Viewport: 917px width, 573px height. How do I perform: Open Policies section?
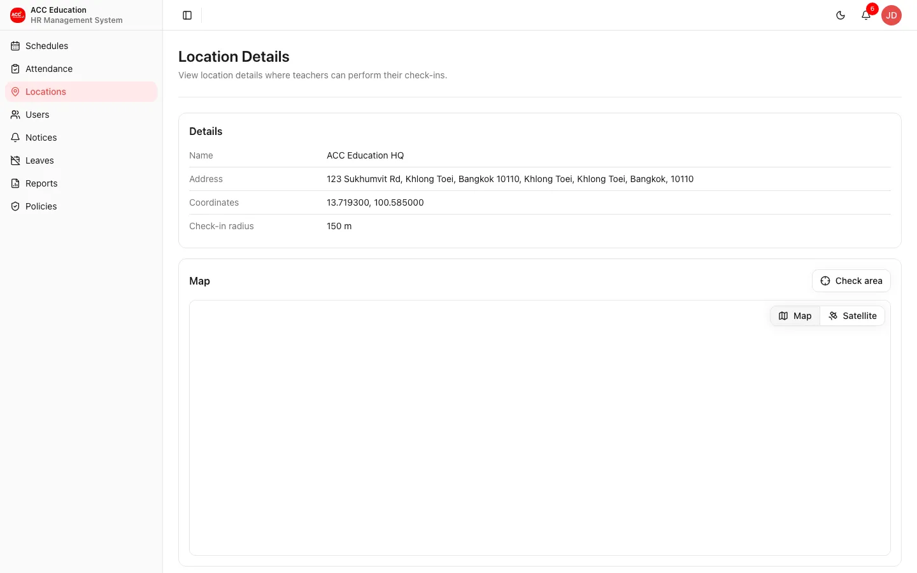(81, 206)
